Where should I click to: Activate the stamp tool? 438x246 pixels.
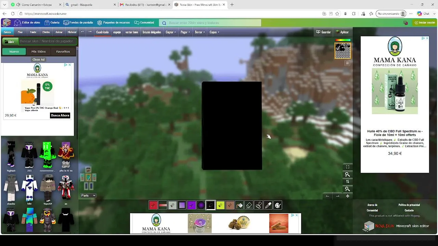click(258, 205)
